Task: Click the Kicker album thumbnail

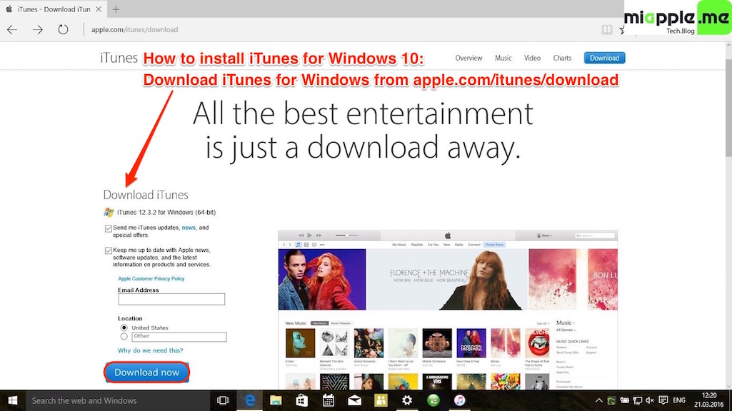Action: pos(300,343)
